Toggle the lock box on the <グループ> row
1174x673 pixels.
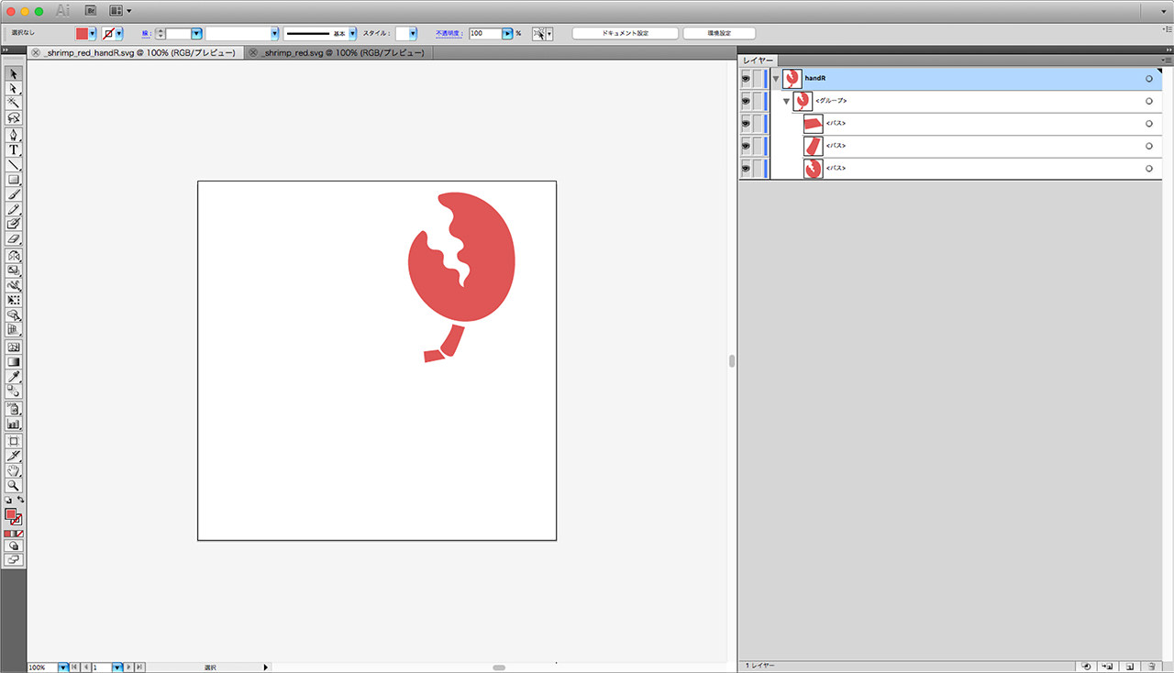click(758, 101)
